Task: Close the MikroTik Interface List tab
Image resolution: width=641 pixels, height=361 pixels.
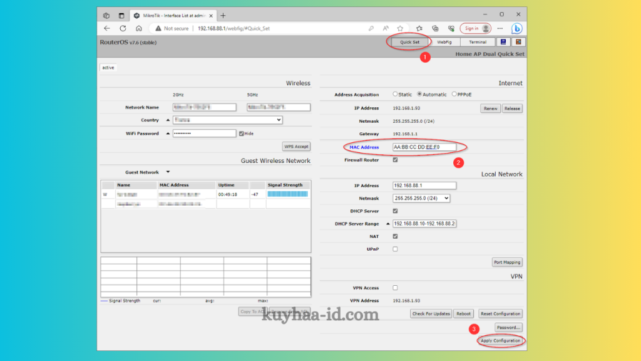Action: pos(211,16)
